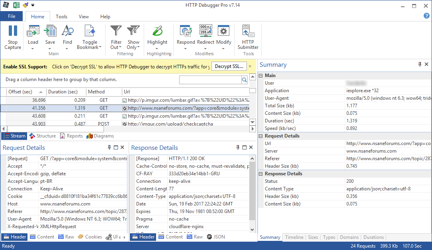Expand the Load dropdown arrow

[x=33, y=48]
